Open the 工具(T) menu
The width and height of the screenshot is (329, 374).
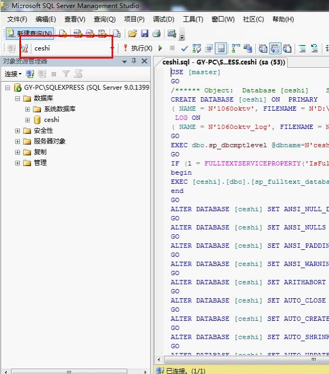point(192,19)
